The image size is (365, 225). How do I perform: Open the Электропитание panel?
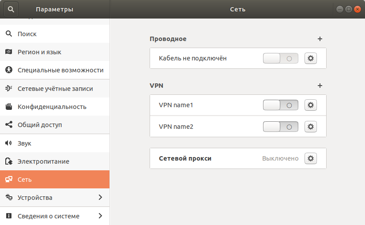pos(43,161)
